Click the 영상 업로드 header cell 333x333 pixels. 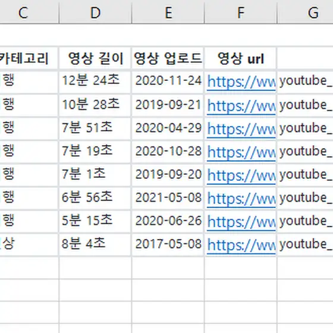tap(168, 58)
